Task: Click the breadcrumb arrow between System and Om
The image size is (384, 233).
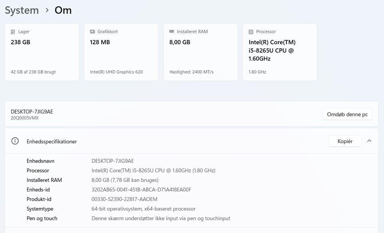Action: tap(47, 10)
